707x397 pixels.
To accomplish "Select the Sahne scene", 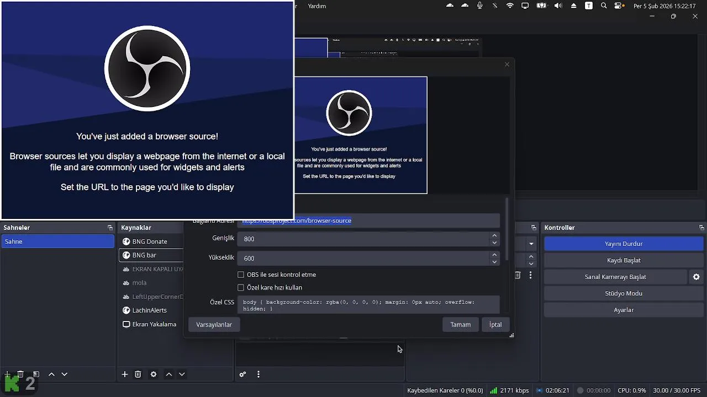I will (58, 242).
